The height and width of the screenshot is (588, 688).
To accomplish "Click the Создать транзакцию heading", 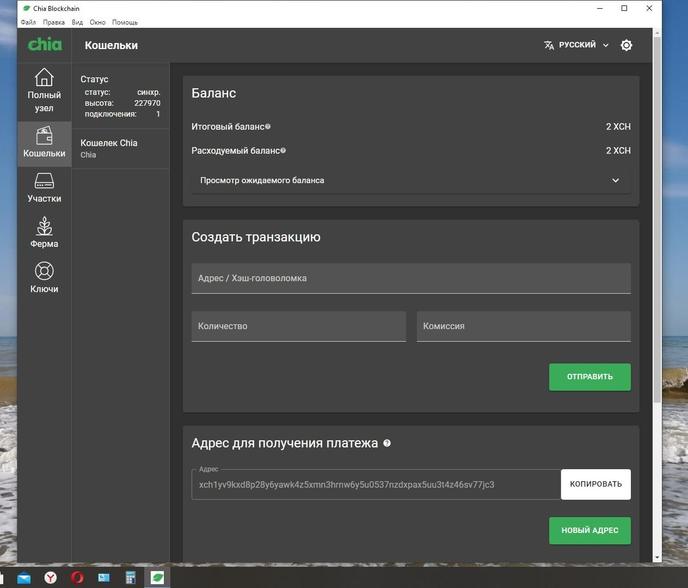I will pyautogui.click(x=256, y=237).
